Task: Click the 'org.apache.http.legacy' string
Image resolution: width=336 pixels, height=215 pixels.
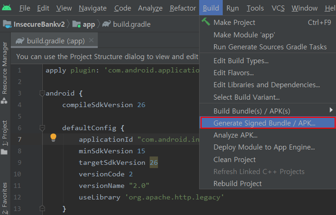Action: pos(174,197)
